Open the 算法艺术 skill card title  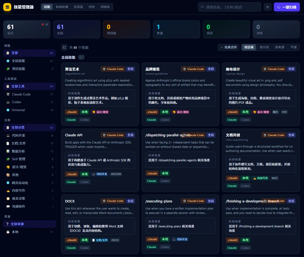tap(72, 69)
